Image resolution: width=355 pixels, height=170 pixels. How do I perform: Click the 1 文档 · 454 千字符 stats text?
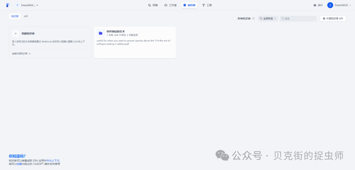122,35
